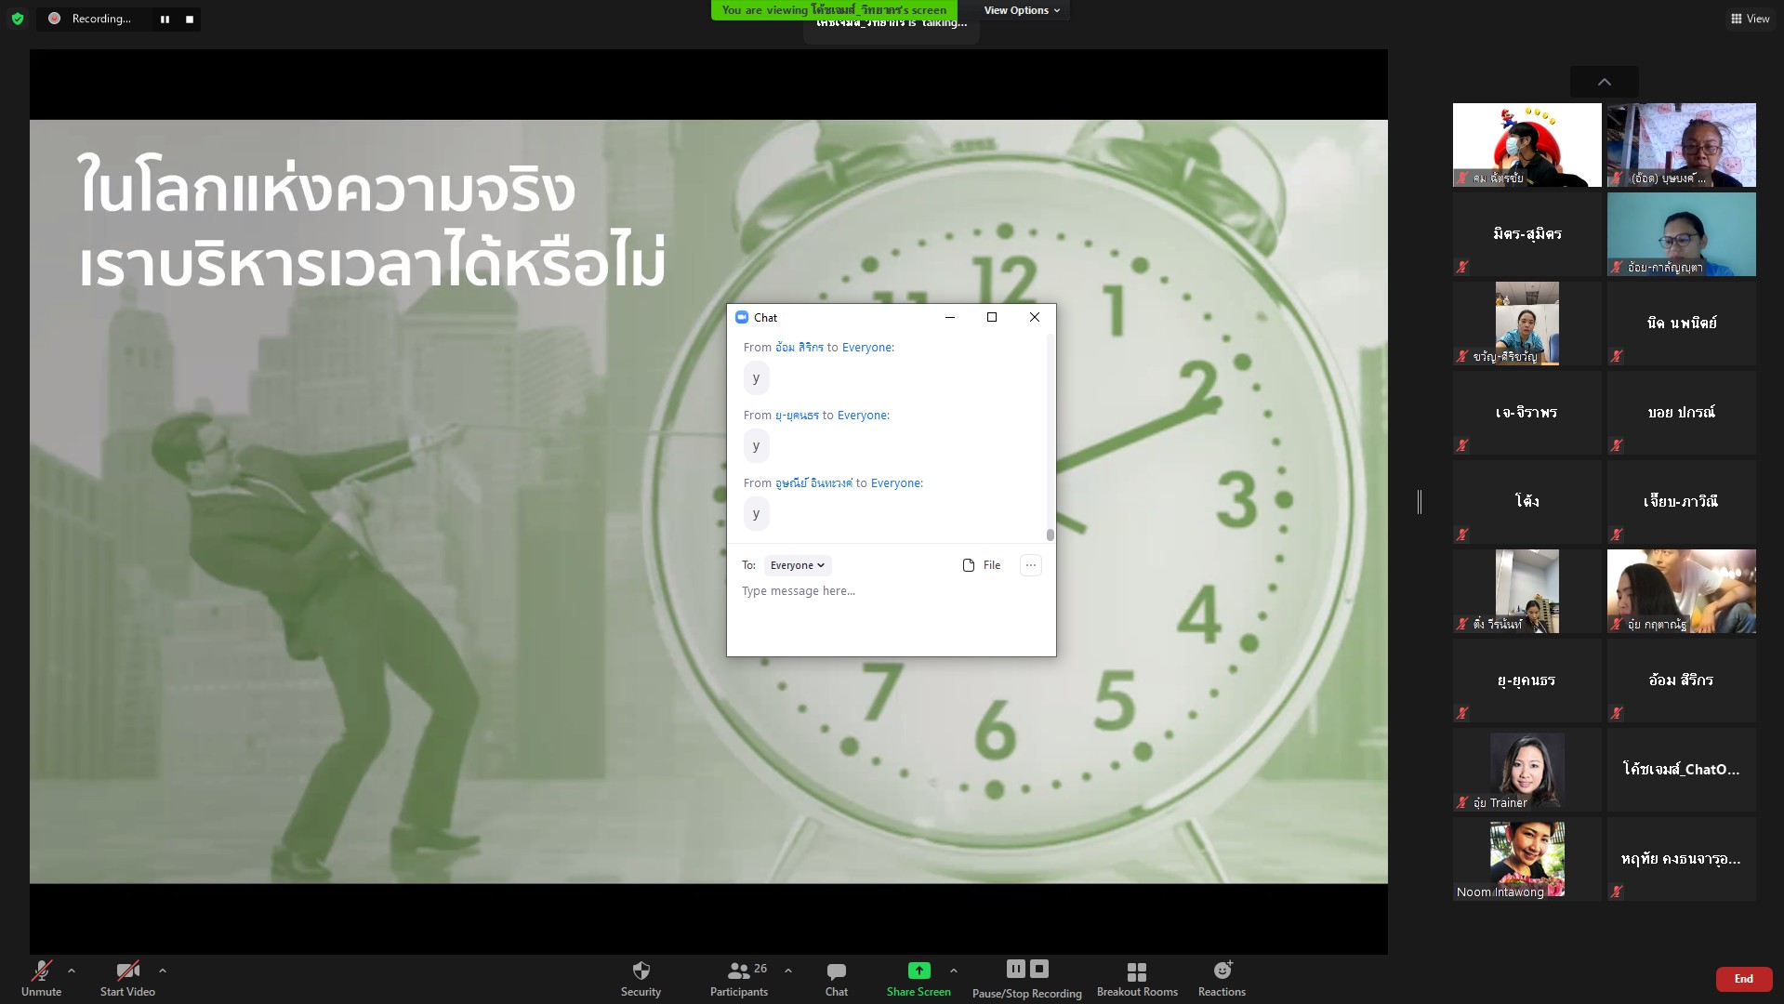Click the red End button

pos(1743,979)
